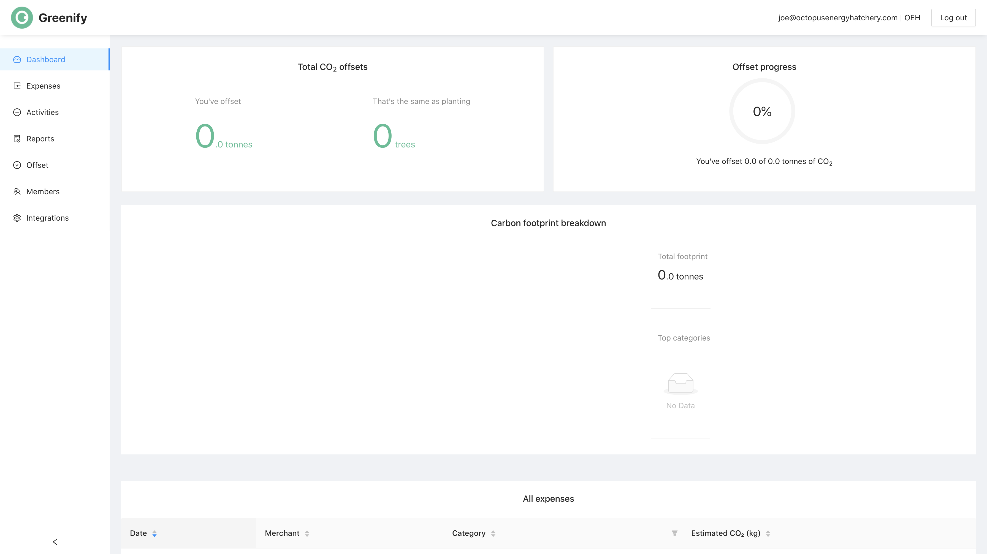987x554 pixels.
Task: Select Offset in the sidebar
Action: 55,165
